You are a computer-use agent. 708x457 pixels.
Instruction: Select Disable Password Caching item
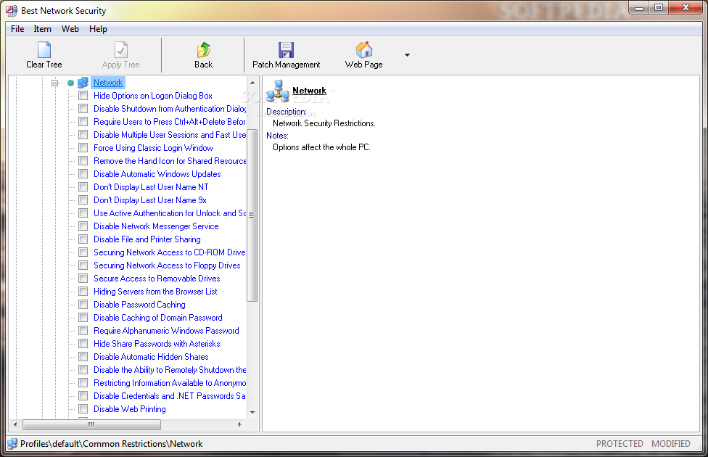[x=139, y=305]
